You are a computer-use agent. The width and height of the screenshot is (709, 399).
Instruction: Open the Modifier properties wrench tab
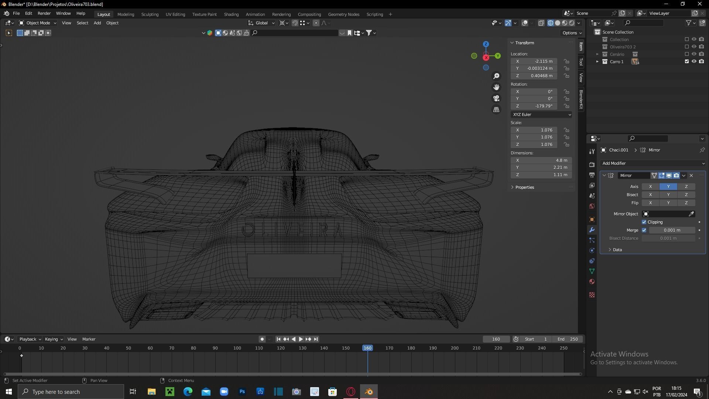point(592,230)
